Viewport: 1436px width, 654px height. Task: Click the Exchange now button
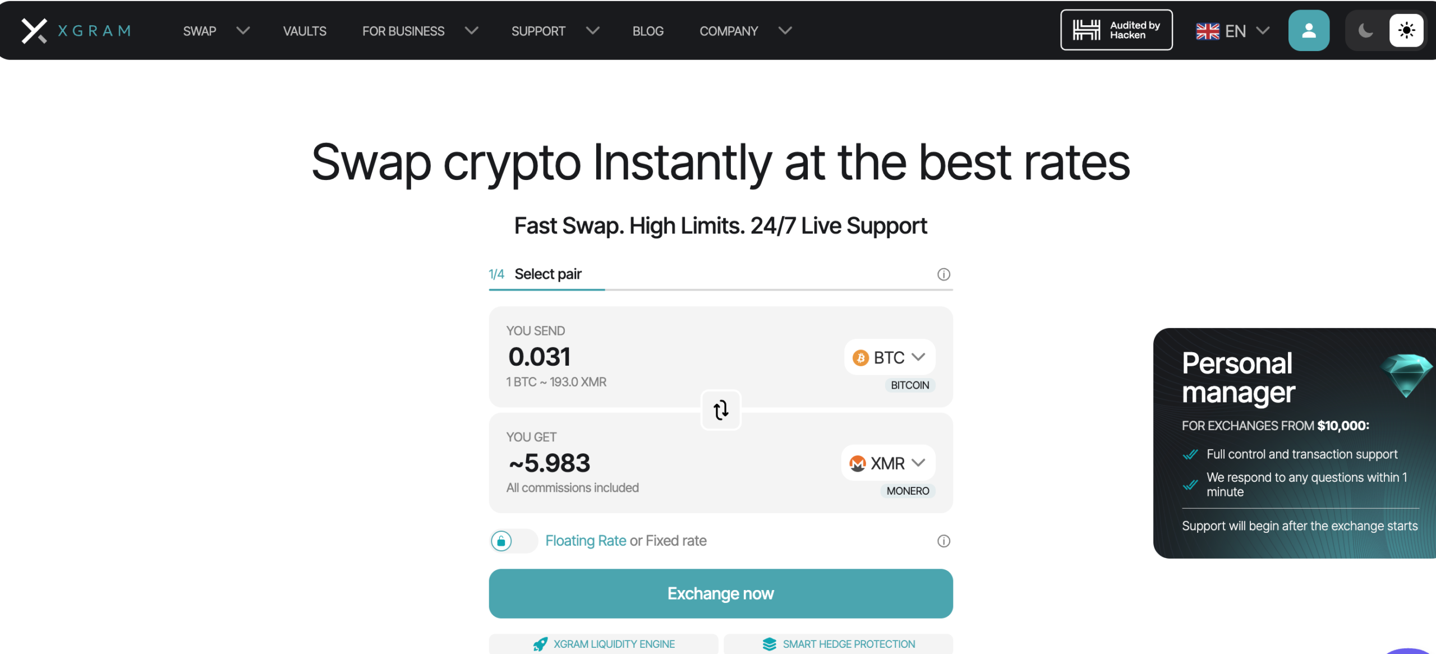720,593
